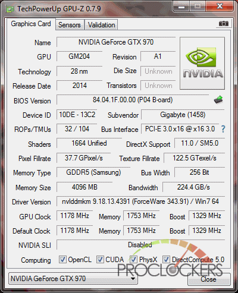Click Bus Interface field PCI-E 3.0 x16
Screen dimensions: 238x293
180,129
